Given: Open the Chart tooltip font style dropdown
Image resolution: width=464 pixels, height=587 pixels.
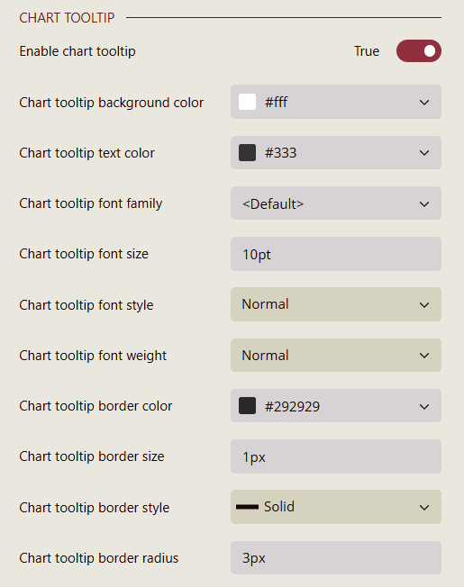Looking at the screenshot, I should 336,304.
